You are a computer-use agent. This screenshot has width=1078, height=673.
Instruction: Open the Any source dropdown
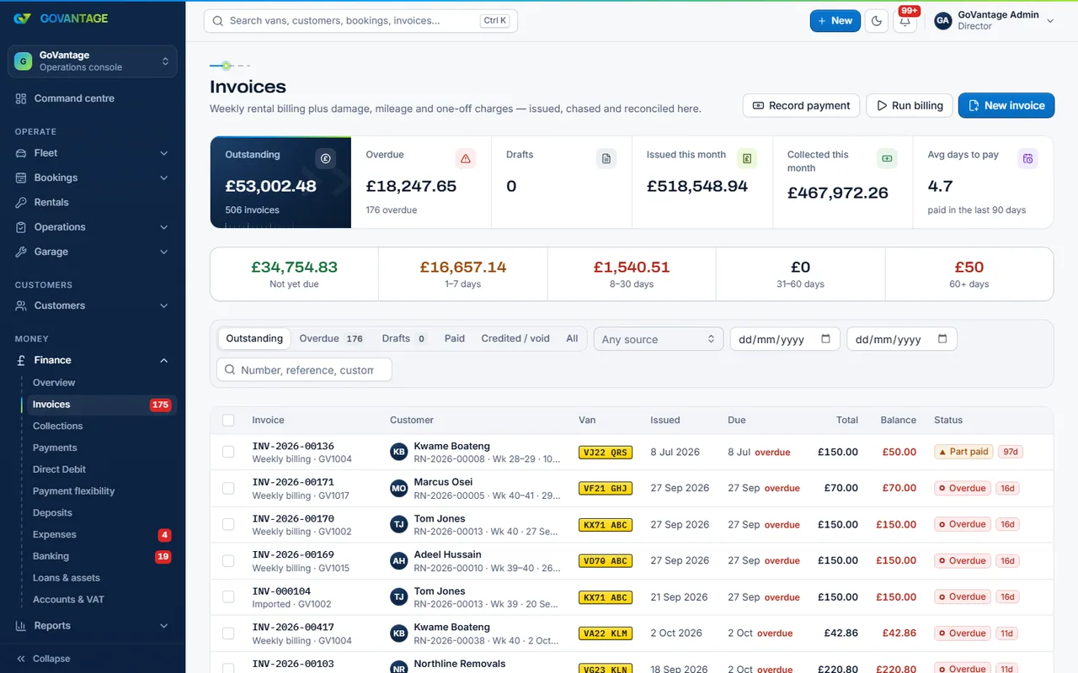point(659,339)
